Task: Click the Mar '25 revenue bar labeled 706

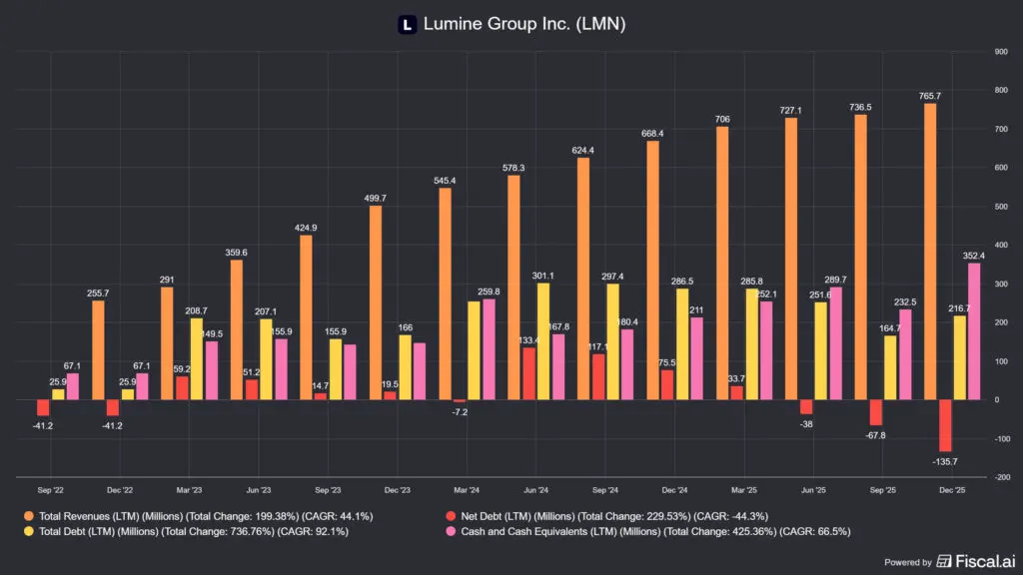Action: 722,264
